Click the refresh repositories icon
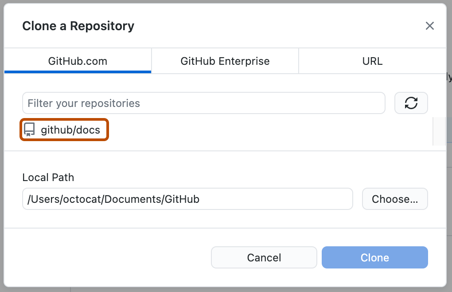Viewport: 452px width, 292px height. (411, 103)
